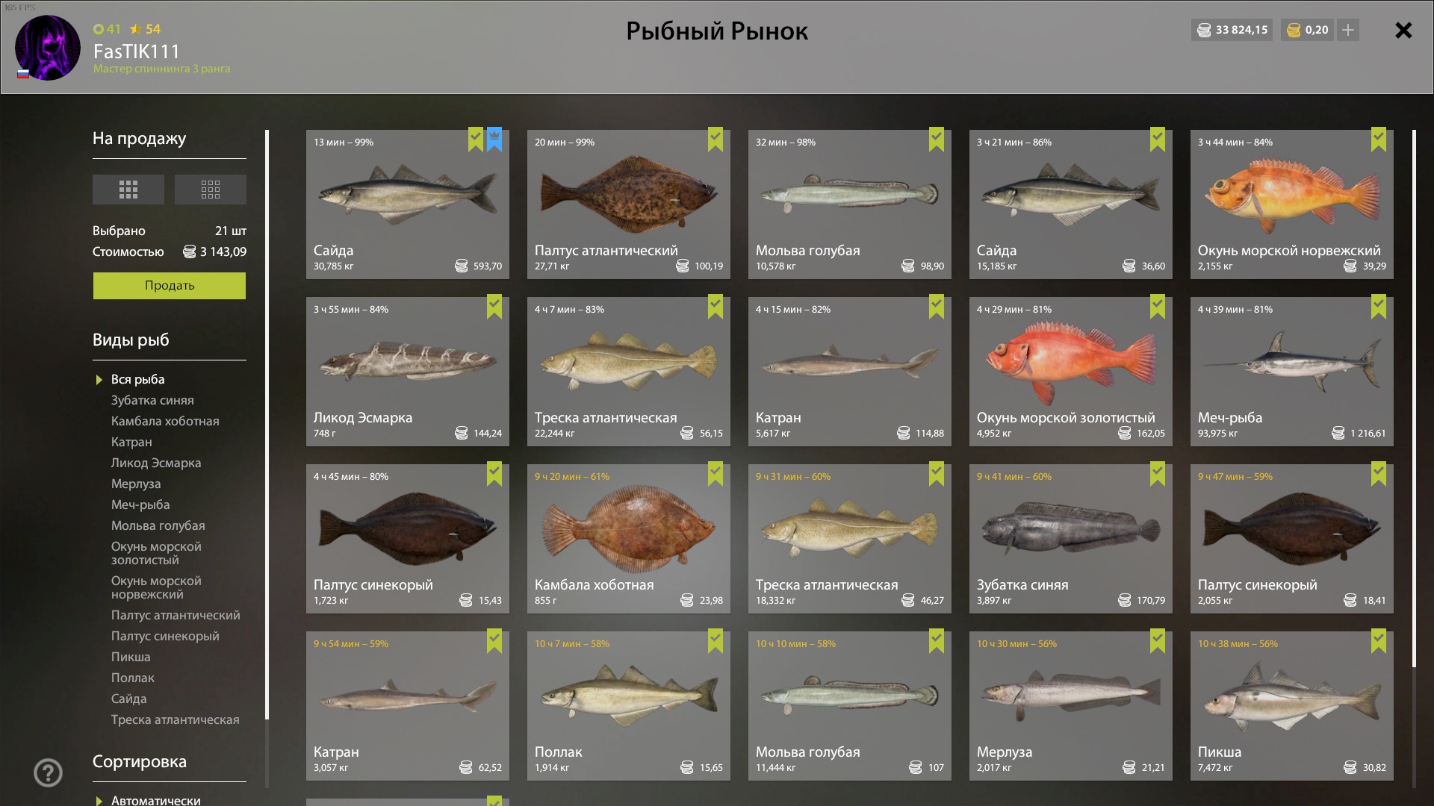Close the Рыбный Рынок window
This screenshot has width=1434, height=806.
point(1403,30)
